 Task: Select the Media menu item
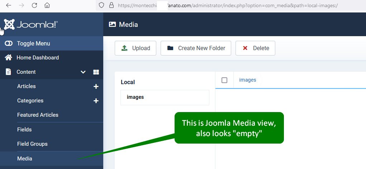[25, 158]
